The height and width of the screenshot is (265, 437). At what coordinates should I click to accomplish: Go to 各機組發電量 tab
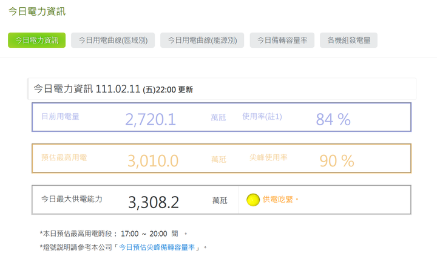click(348, 41)
